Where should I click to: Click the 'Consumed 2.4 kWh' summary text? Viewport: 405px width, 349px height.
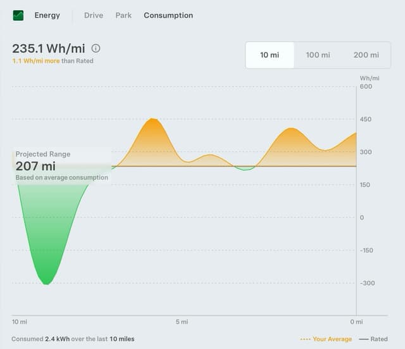(x=73, y=339)
